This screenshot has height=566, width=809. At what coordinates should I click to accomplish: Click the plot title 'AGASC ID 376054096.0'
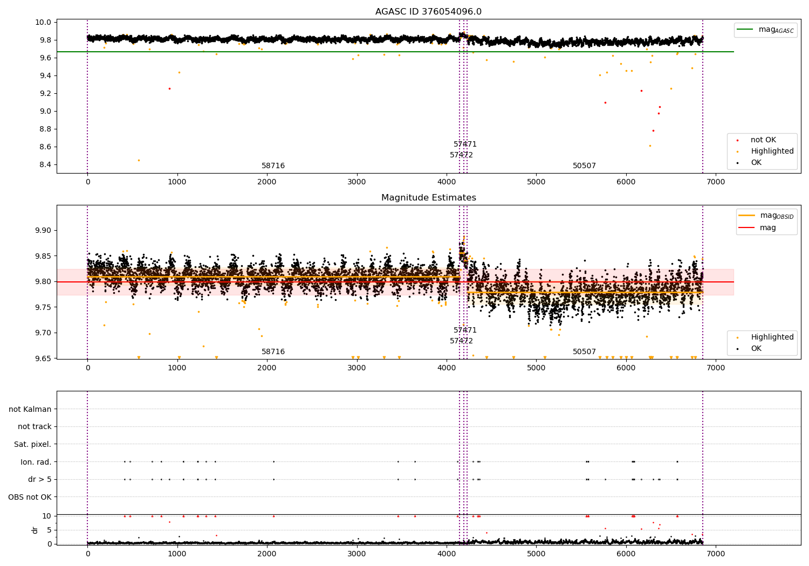429,12
